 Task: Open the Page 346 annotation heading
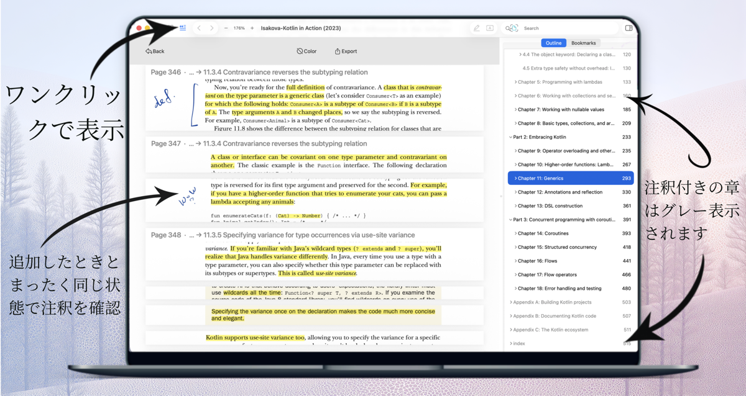point(259,72)
